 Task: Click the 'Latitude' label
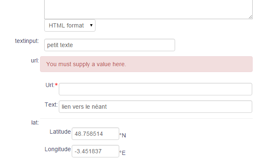tap(60, 132)
